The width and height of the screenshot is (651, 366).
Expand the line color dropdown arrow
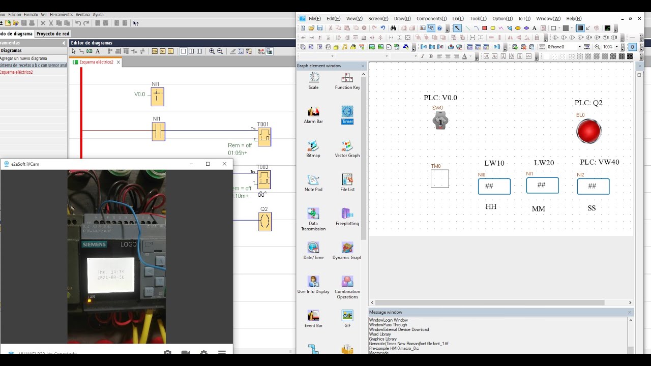[x=560, y=28]
